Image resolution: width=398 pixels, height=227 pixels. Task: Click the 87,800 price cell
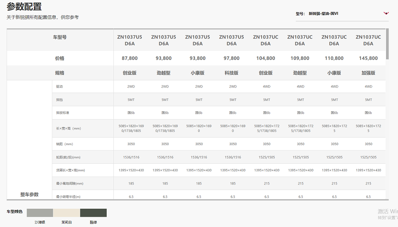pyautogui.click(x=130, y=58)
